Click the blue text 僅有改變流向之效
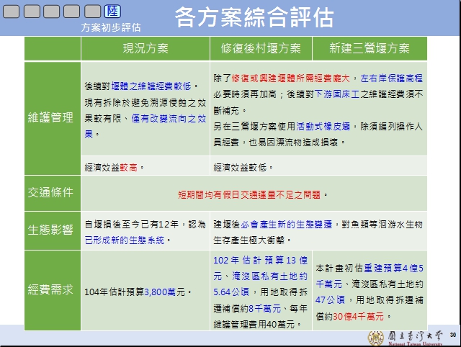Screen dimensions: 461x347 click(x=169, y=119)
